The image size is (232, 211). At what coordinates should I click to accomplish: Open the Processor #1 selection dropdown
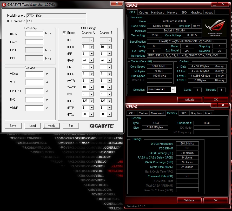pyautogui.click(x=173, y=90)
